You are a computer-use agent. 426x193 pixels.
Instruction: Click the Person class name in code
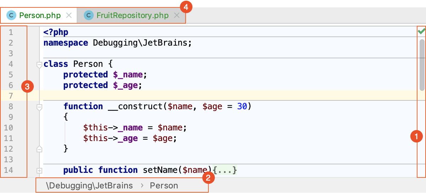tap(88, 64)
